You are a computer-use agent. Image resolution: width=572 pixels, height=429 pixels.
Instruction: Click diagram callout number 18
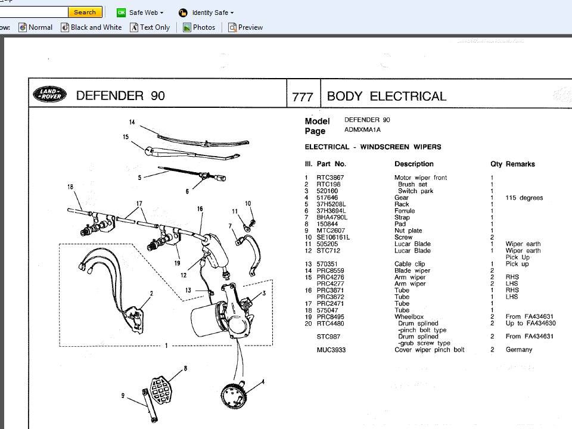[70, 186]
